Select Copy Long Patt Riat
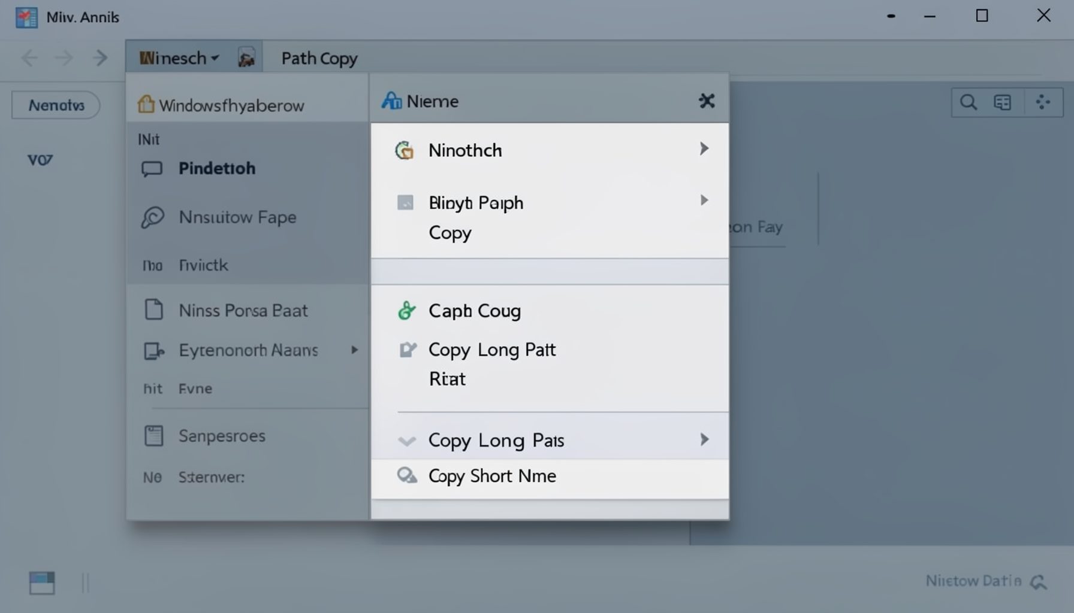1074x613 pixels. pyautogui.click(x=550, y=364)
